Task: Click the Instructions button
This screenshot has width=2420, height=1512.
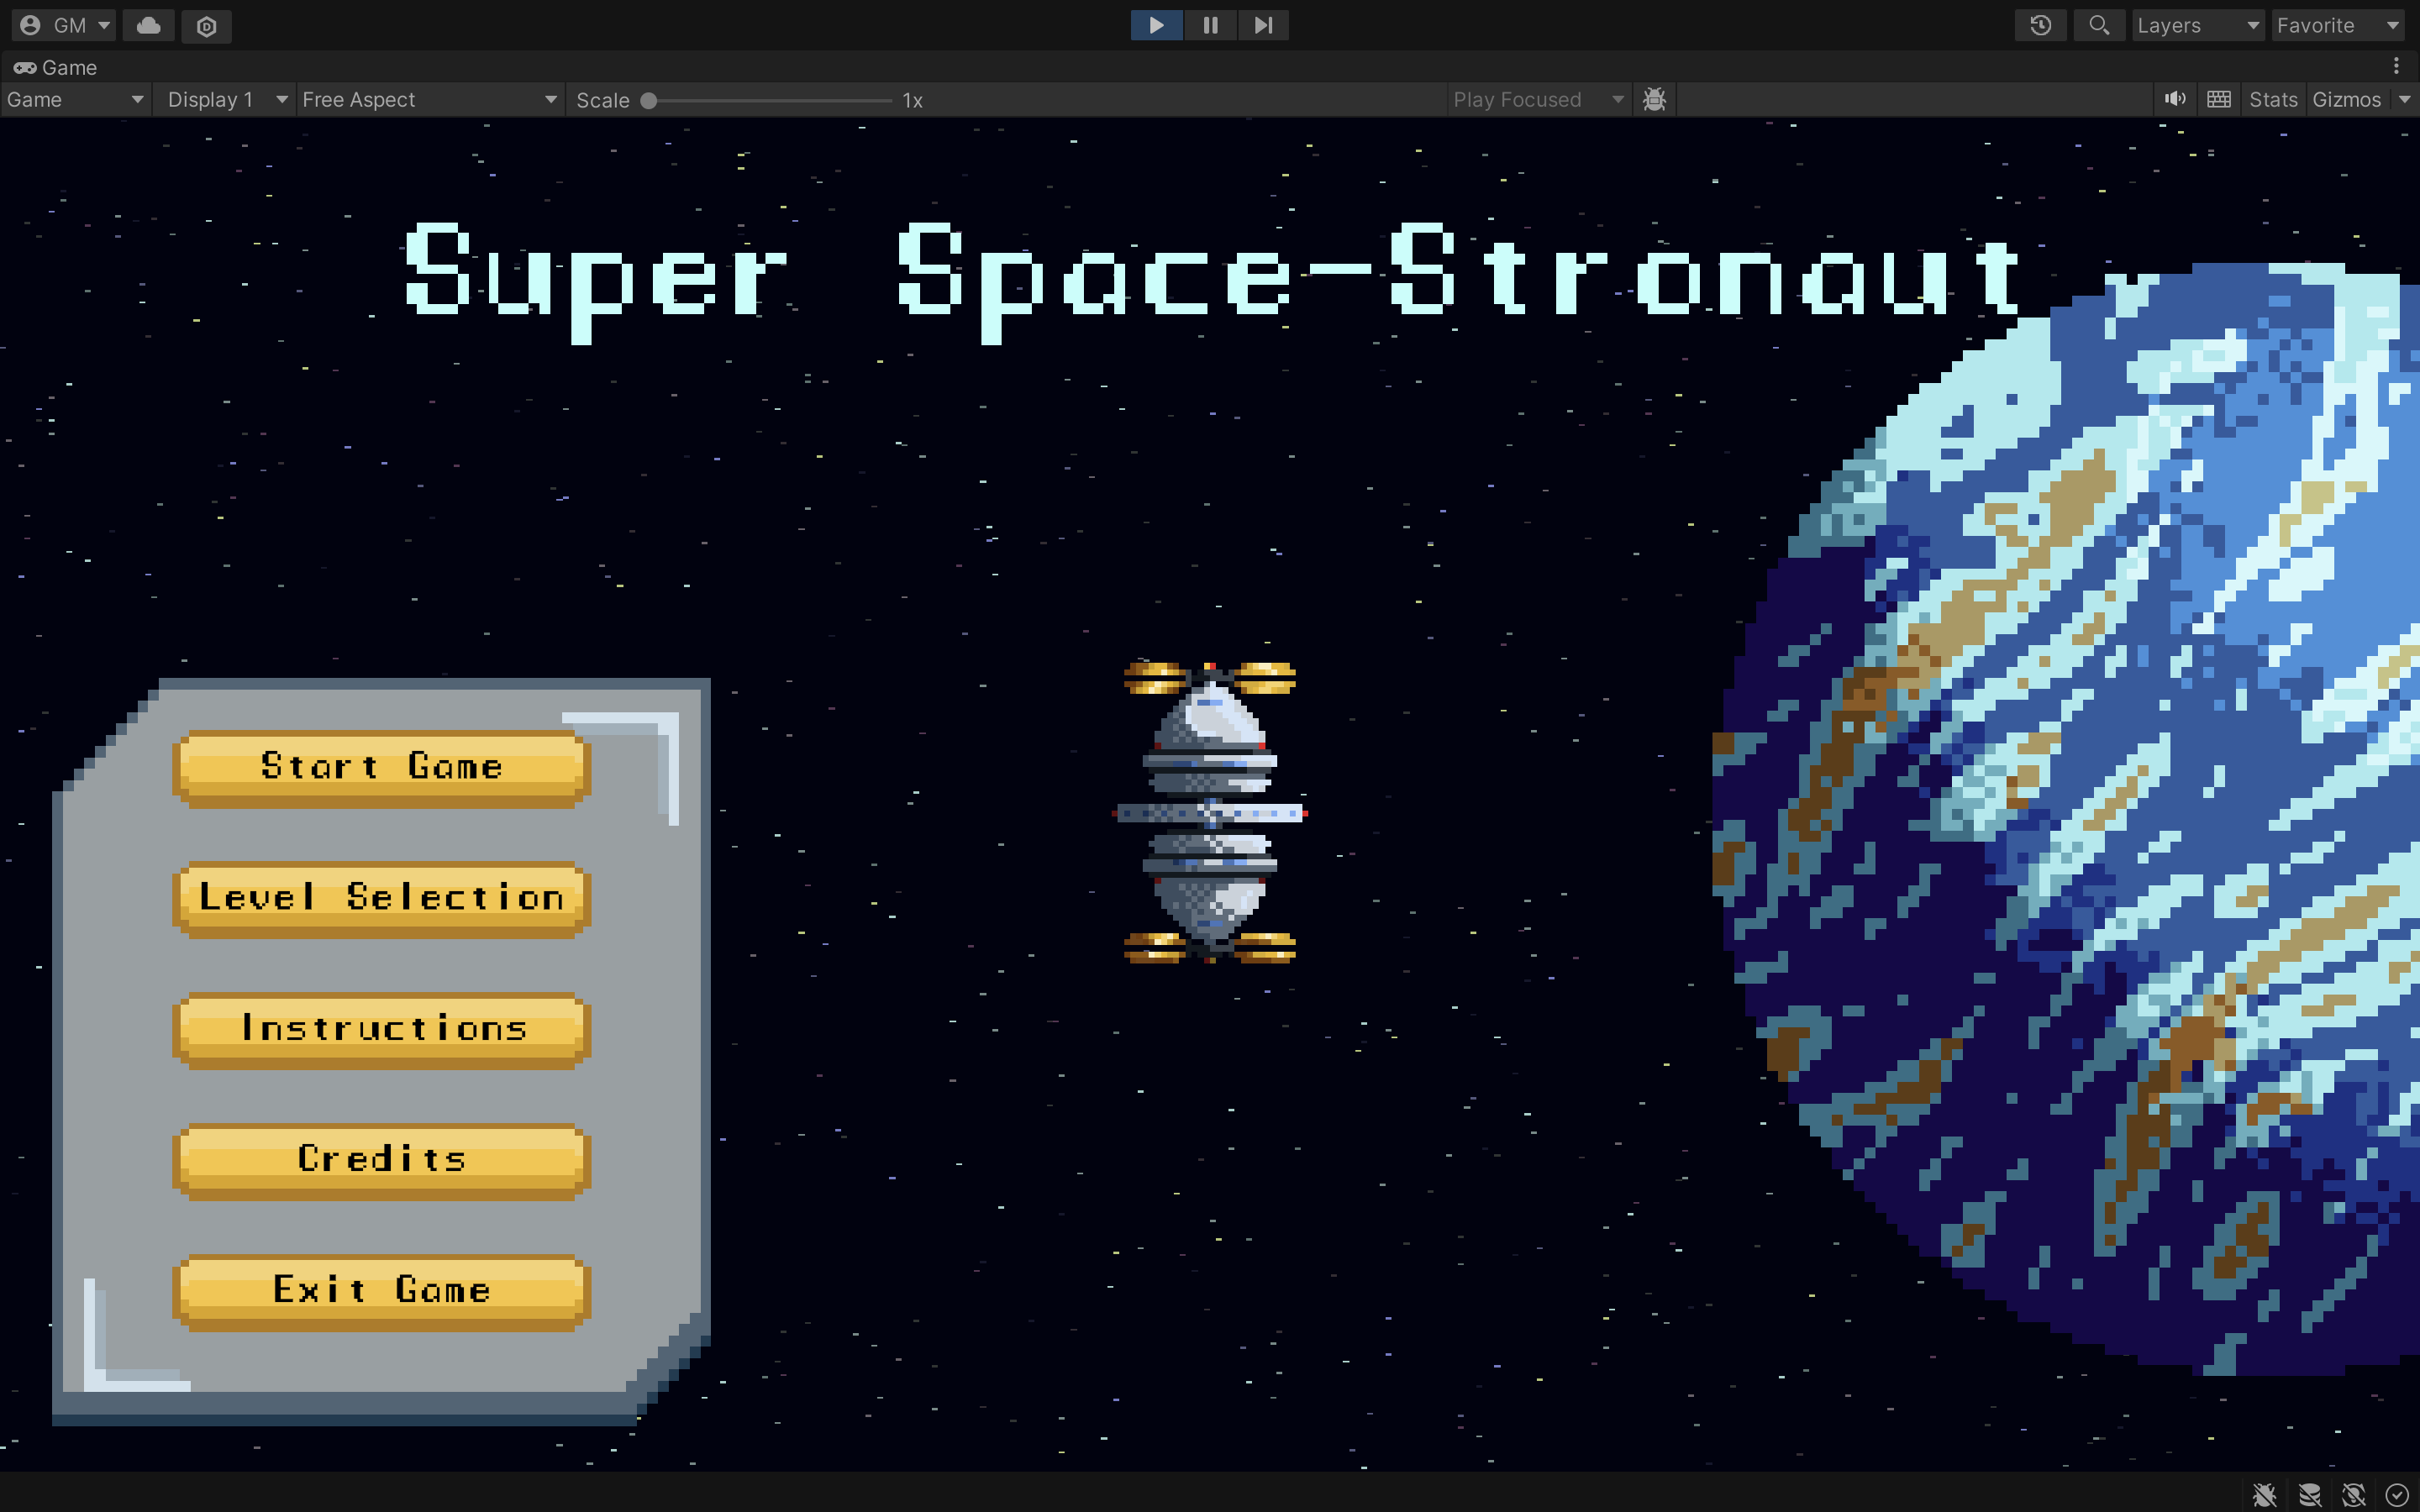Action: click(381, 1029)
